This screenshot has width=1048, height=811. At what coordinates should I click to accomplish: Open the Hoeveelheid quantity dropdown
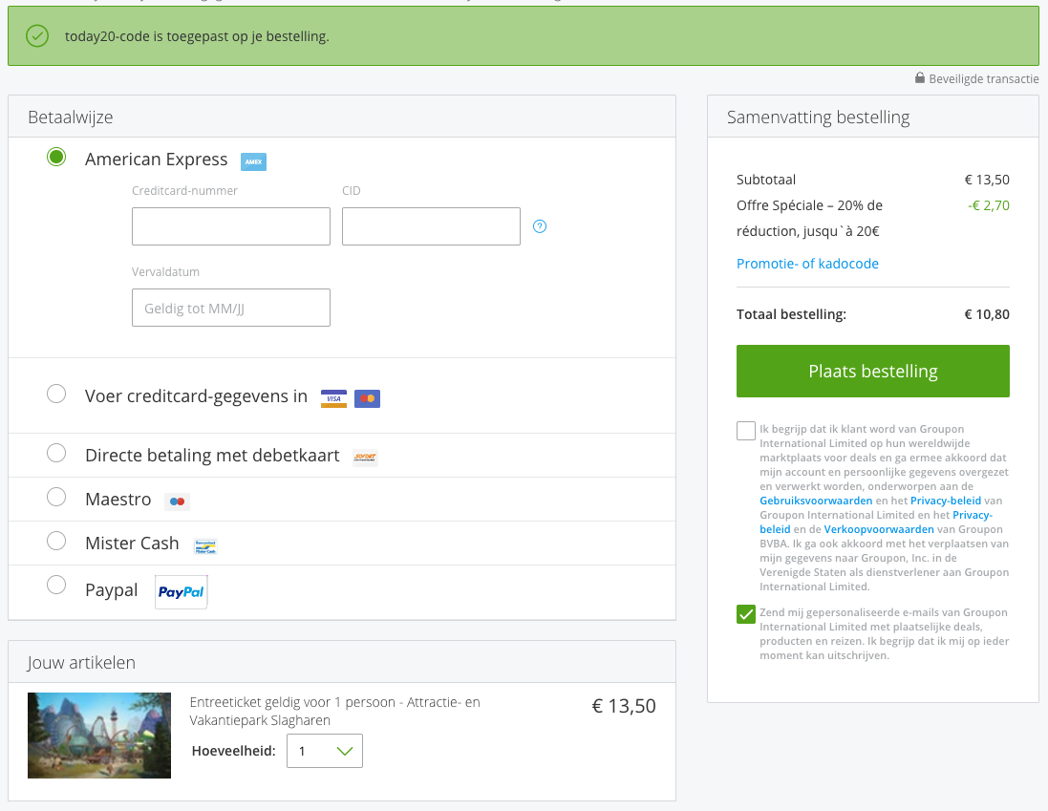[325, 751]
